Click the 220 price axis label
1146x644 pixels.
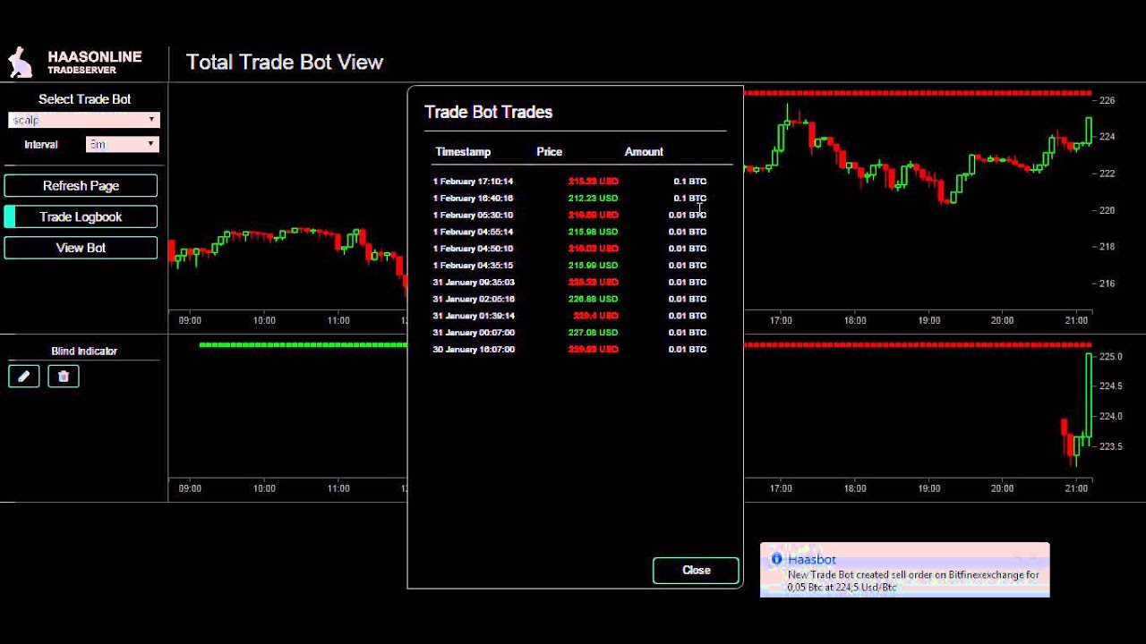(x=1107, y=210)
